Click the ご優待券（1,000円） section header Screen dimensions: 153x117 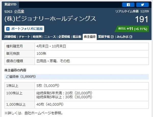76,77
